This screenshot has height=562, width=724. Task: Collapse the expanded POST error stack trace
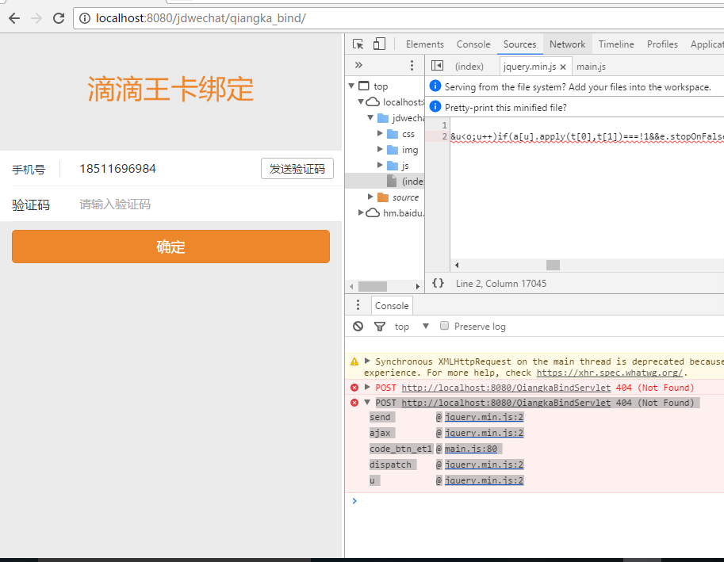tap(367, 403)
